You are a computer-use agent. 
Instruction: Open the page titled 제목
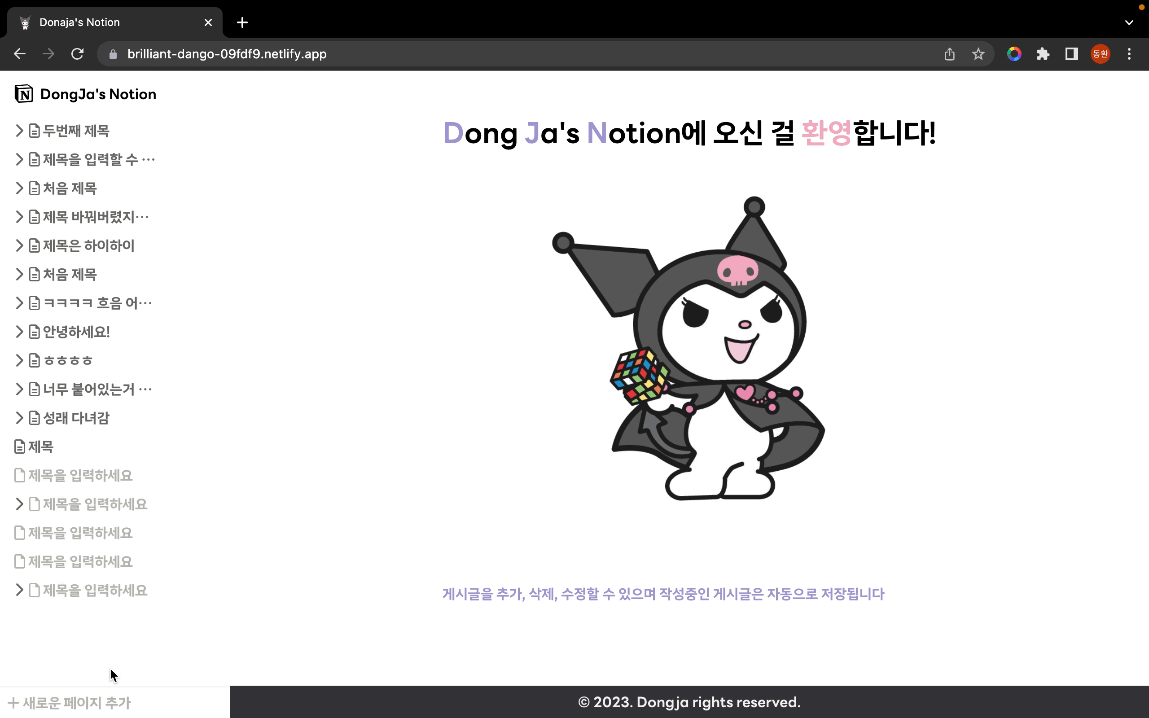pyautogui.click(x=40, y=447)
